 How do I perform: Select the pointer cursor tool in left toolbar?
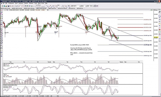coord(2,54)
